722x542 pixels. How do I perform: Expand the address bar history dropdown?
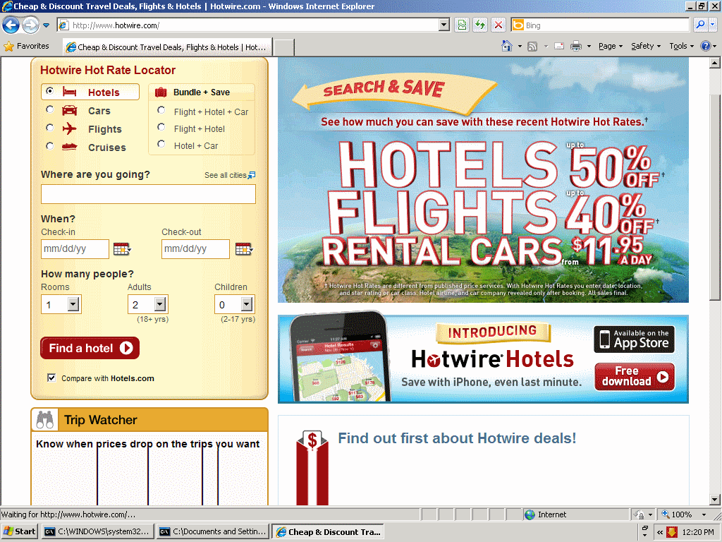pos(444,25)
